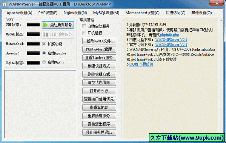Click 查看端口使用情况 button

click(99, 99)
